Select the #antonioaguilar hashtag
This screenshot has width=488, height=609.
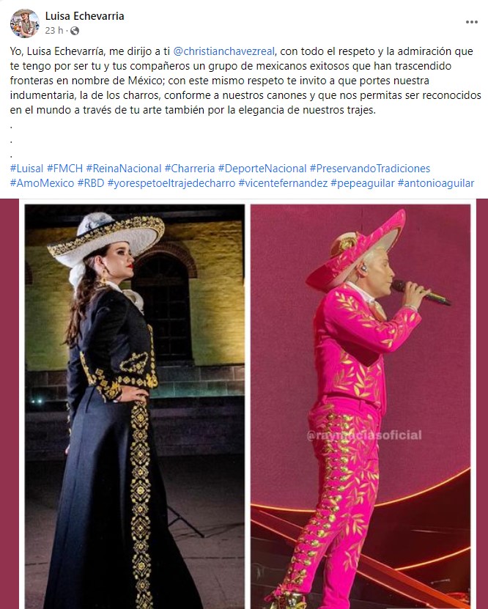click(436, 183)
